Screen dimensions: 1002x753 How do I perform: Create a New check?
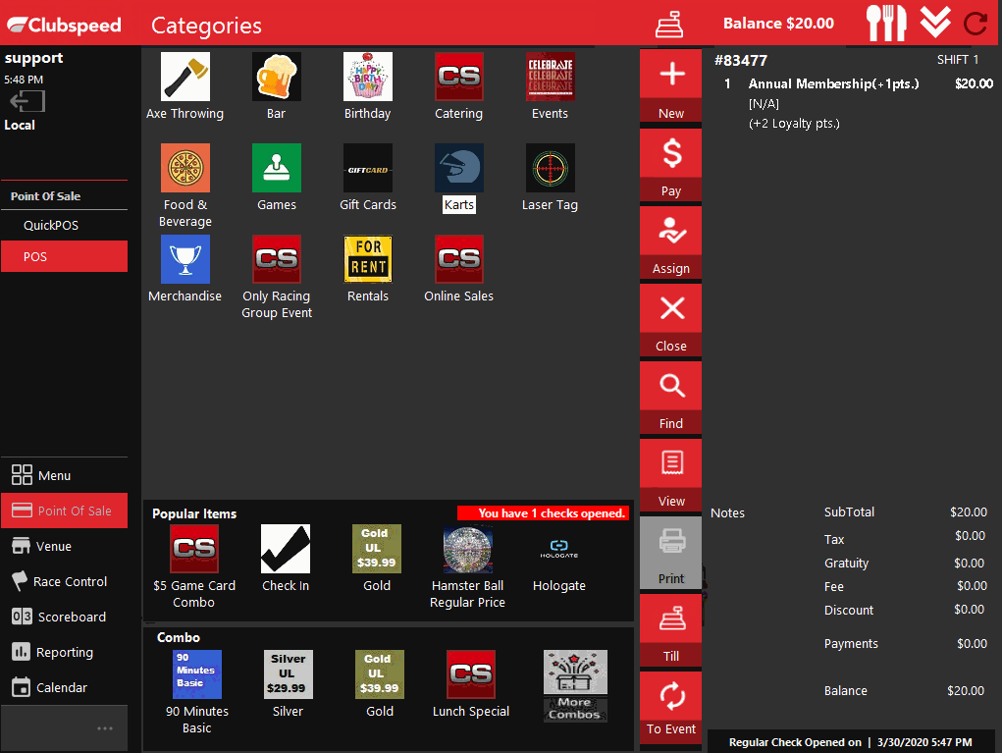[x=671, y=86]
